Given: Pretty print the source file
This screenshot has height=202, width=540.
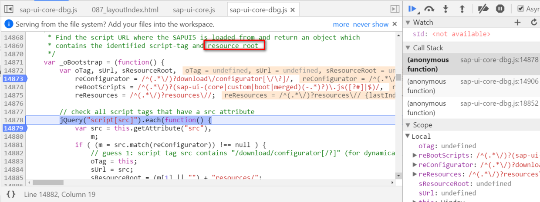Looking at the screenshot, I should pos(11,194).
